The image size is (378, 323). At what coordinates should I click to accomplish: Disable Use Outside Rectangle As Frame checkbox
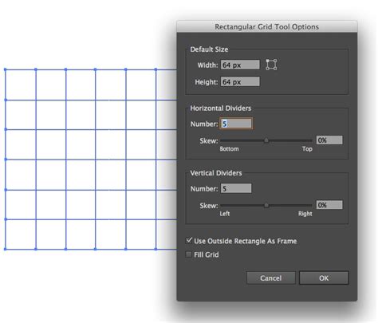click(189, 241)
